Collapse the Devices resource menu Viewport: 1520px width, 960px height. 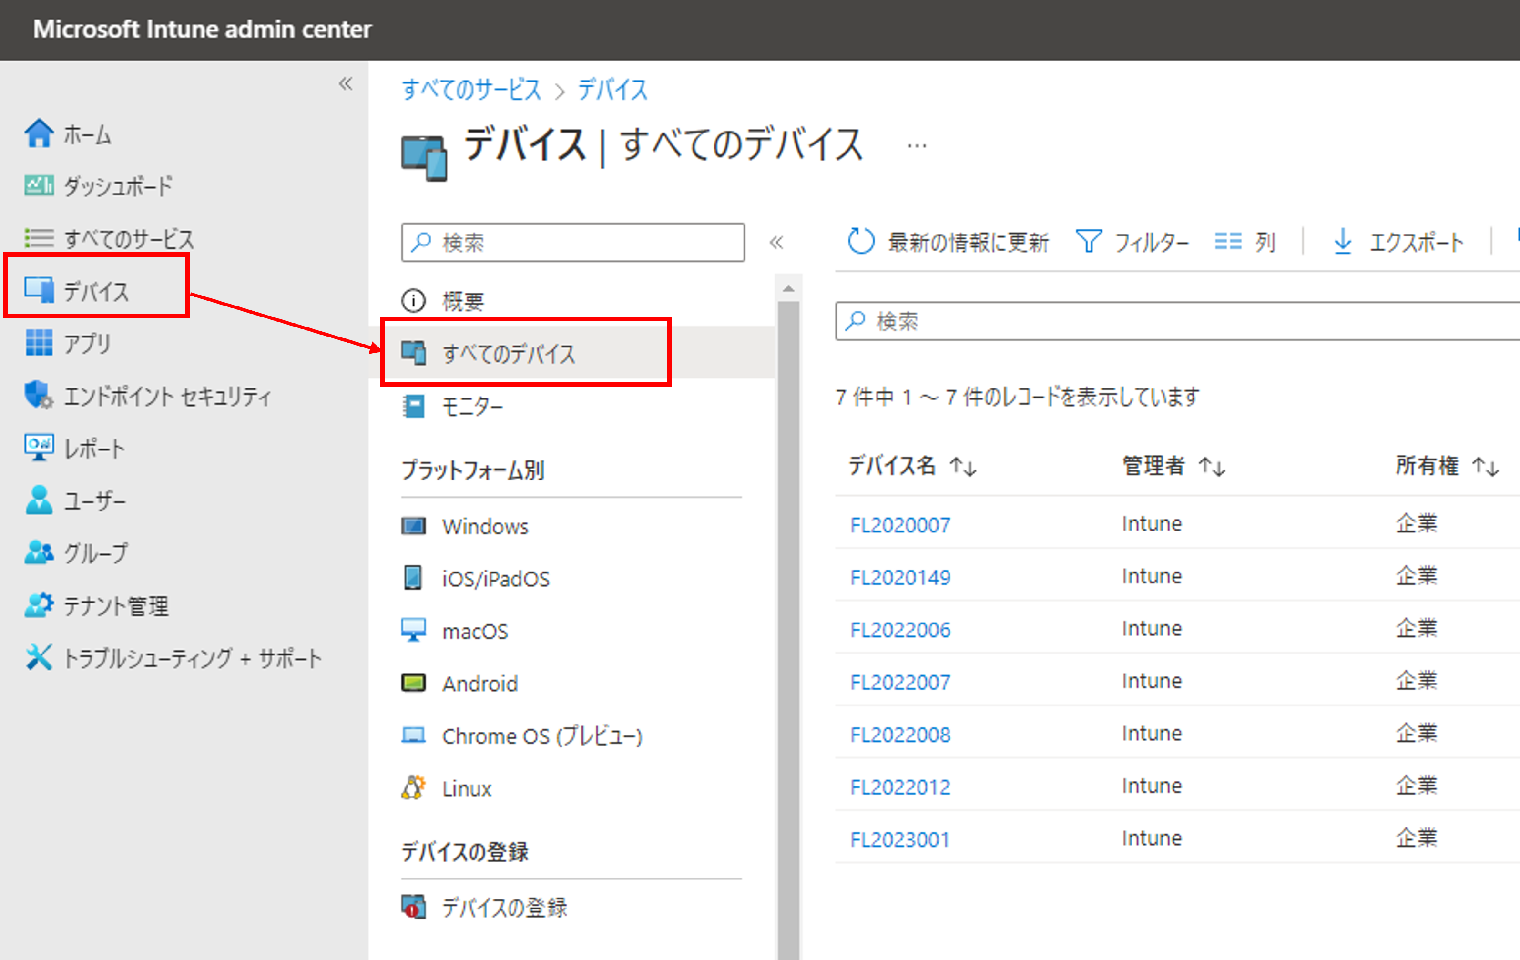tap(776, 242)
